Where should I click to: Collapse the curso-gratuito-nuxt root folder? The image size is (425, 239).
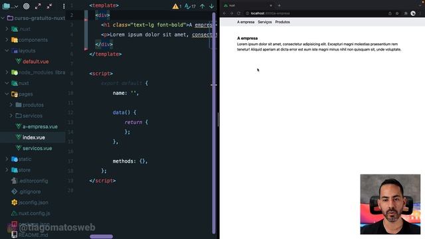(3, 18)
